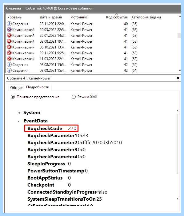Close the Событие 41 details pane

click(x=178, y=78)
